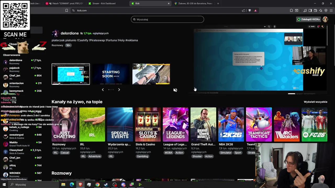Click the Adventure tag under IRL
335x188 pixels.
tap(94, 156)
